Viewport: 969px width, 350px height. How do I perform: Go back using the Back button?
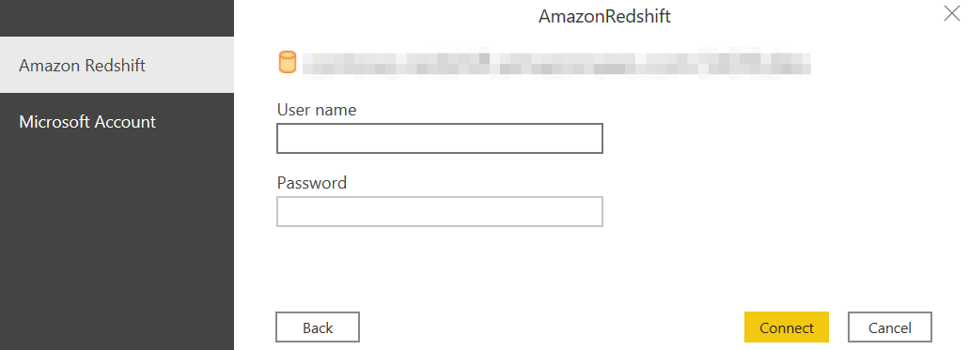click(x=318, y=327)
